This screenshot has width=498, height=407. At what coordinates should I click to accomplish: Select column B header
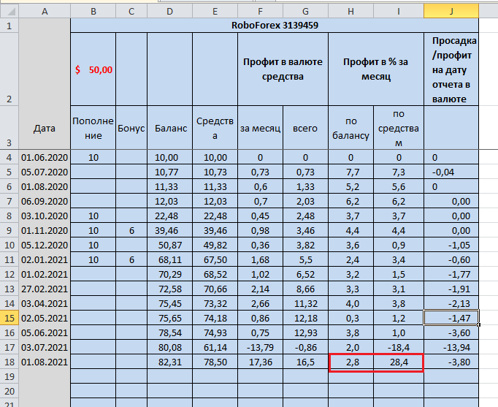(93, 12)
